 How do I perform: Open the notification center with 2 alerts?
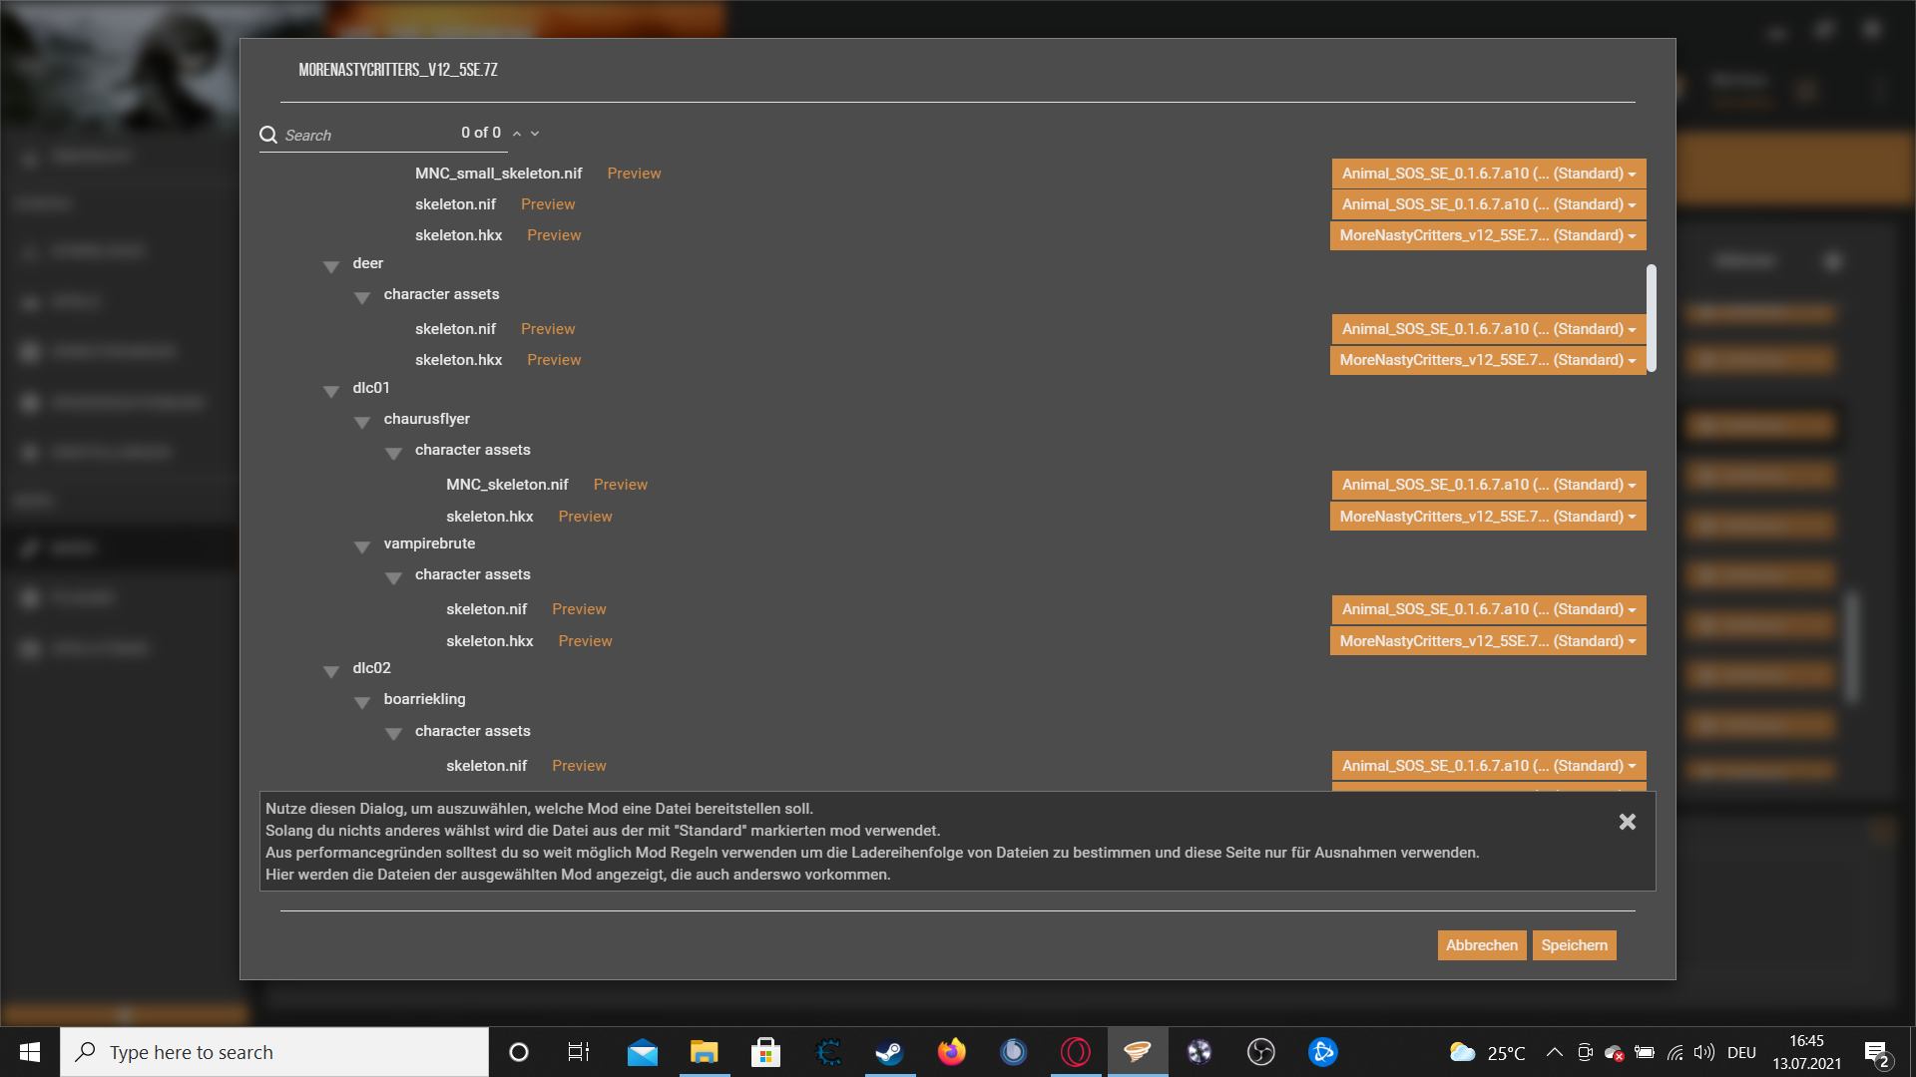click(x=1876, y=1053)
